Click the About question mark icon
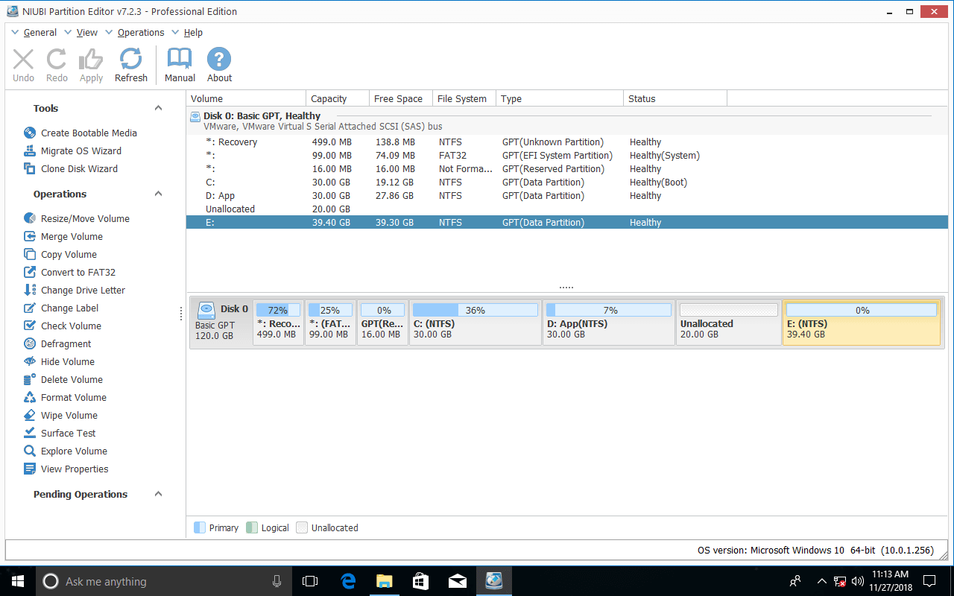This screenshot has height=596, width=954. tap(219, 60)
